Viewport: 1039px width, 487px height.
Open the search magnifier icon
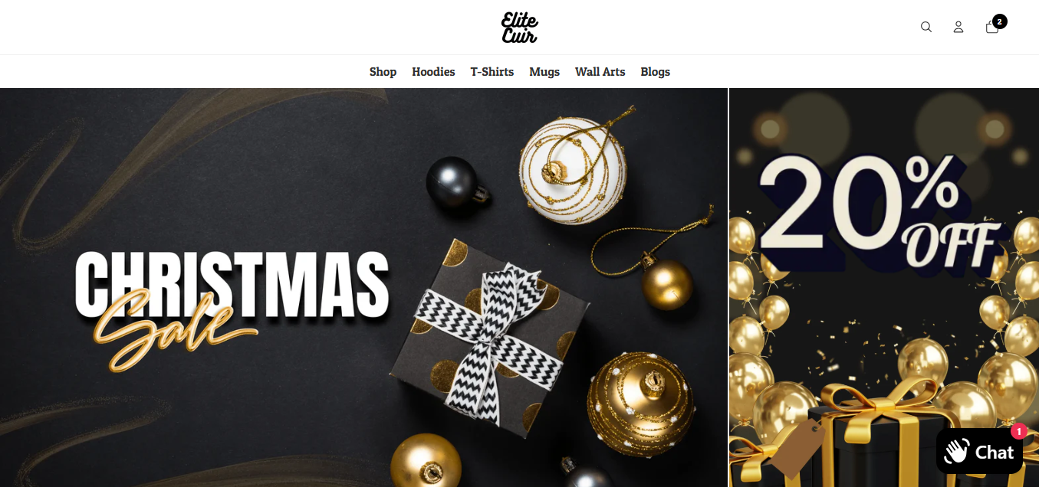(x=926, y=27)
